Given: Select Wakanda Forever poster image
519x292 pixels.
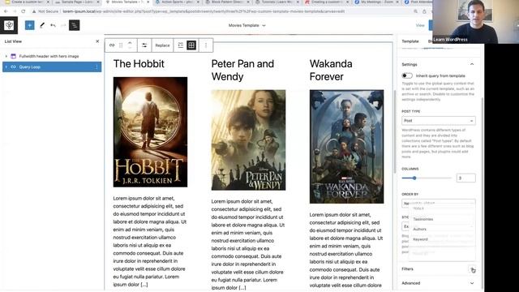Looking at the screenshot, I should click(346, 147).
